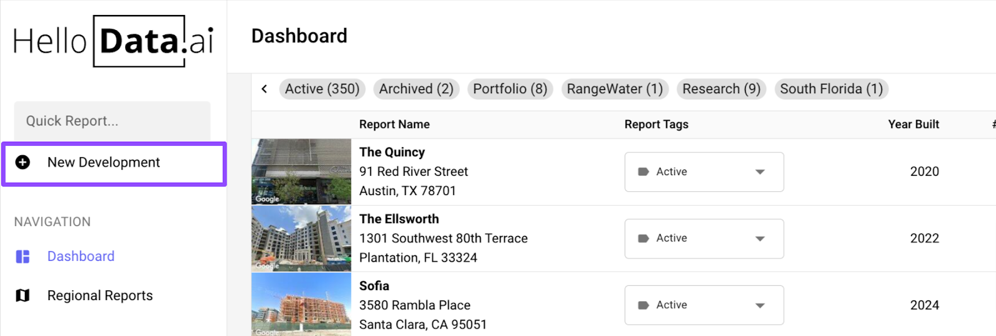Click the tag icon in The Quincy row

(644, 172)
